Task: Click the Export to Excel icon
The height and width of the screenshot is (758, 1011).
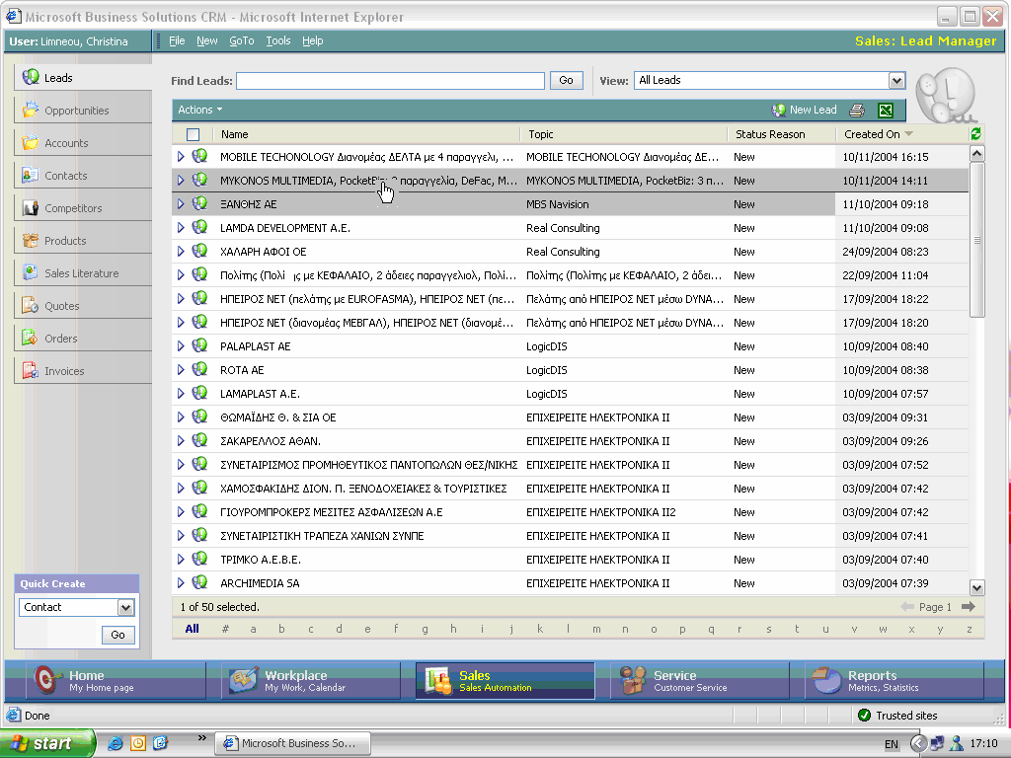Action: click(886, 111)
